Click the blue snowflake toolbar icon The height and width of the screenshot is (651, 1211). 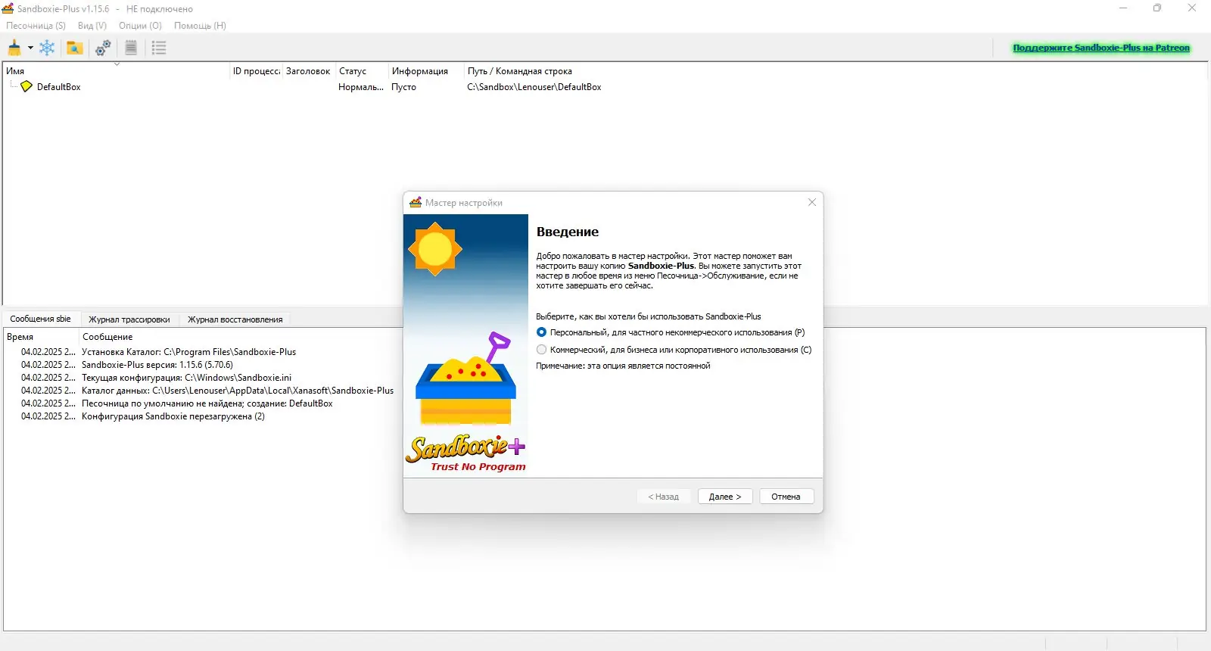(47, 48)
